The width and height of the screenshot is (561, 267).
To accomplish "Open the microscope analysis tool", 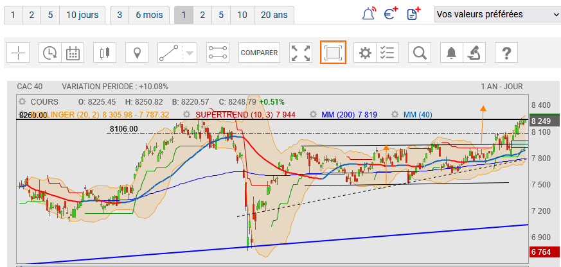I will tap(474, 53).
